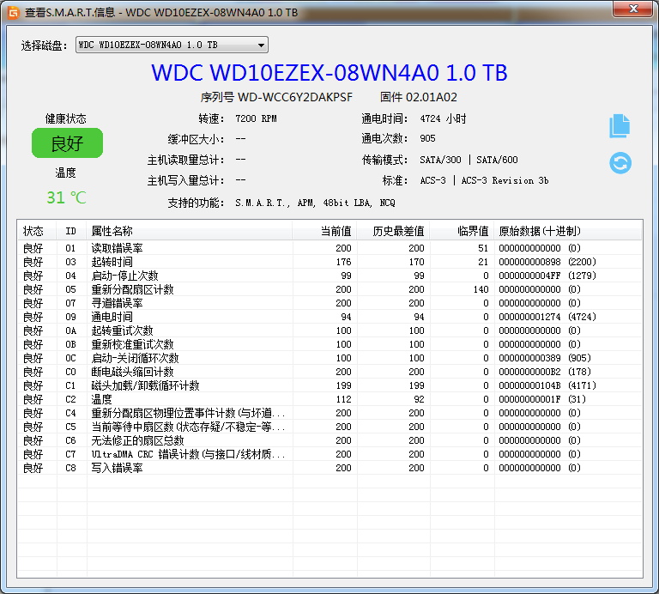The image size is (659, 594).
Task: Select the 重新分配扇区物理位置事件计数 row
Action: point(329,413)
